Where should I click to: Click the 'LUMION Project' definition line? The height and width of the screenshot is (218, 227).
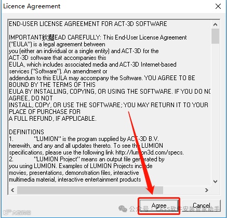click(x=87, y=159)
